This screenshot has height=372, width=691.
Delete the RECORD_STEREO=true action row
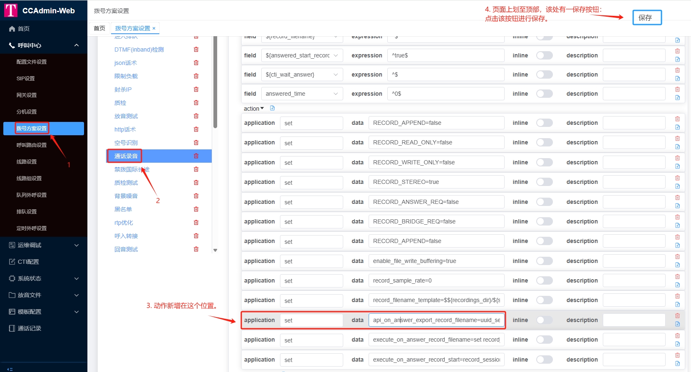(677, 178)
